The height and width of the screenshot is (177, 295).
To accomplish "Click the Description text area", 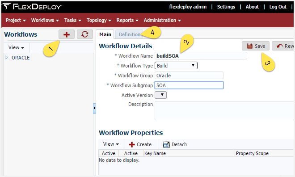I will pos(224,110).
